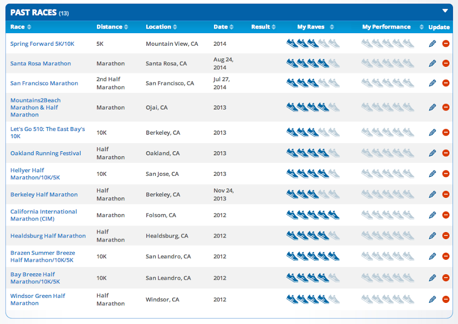
Task: Remove the Mountains2Beach Marathon race
Action: coord(446,107)
